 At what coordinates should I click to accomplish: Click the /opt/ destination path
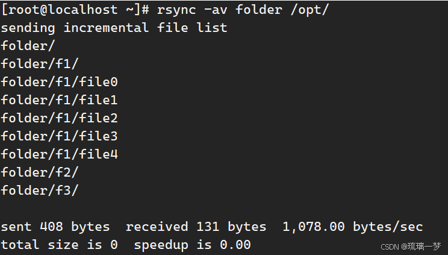[x=310, y=10]
